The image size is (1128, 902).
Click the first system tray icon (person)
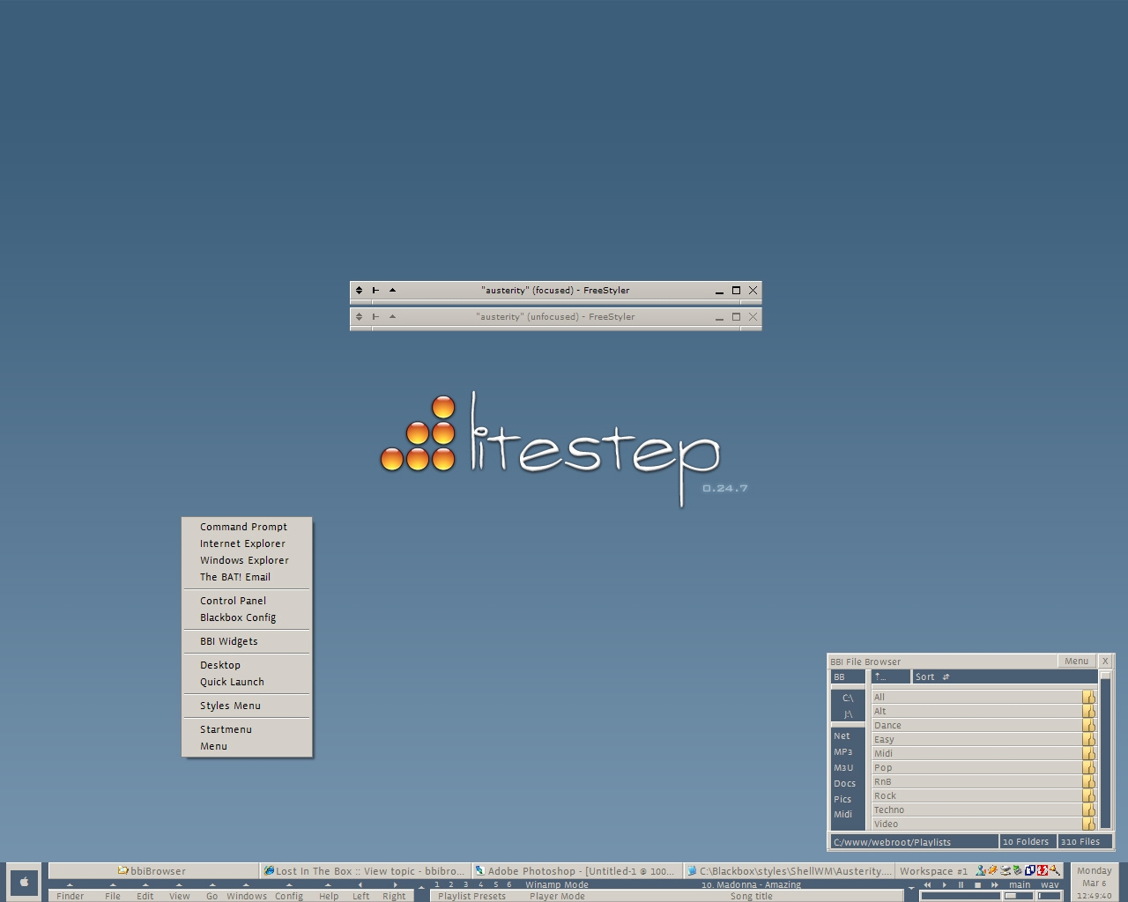click(980, 870)
